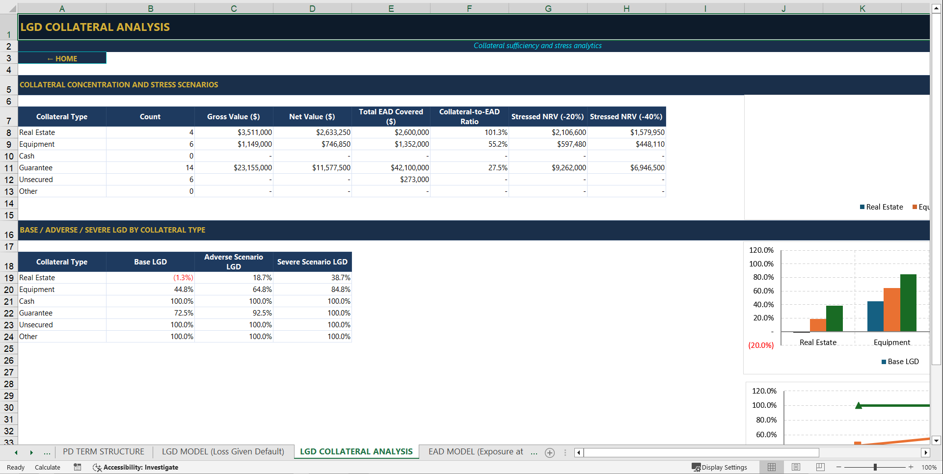The width and height of the screenshot is (943, 474).
Task: Select the LGD COLLATERAL ANALYSIS sheet tab
Action: 356,452
